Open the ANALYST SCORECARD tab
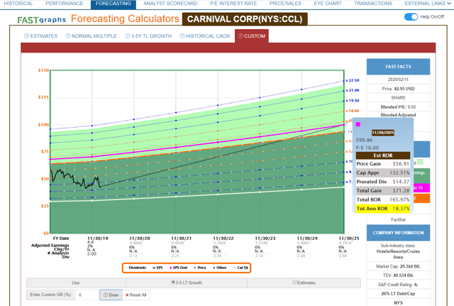The height and width of the screenshot is (306, 454). 170,4
